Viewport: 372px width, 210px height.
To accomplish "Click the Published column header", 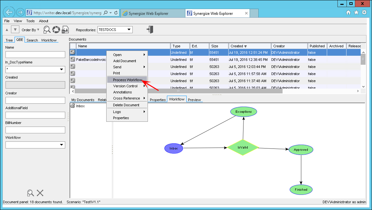I will (317, 46).
